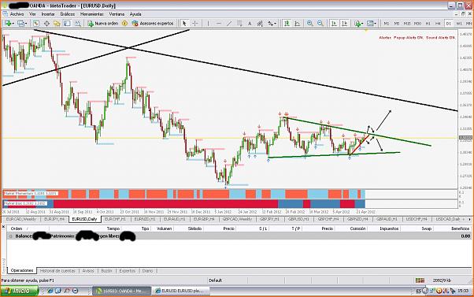Click the profiles icon
The image size is (474, 297).
click(20, 24)
